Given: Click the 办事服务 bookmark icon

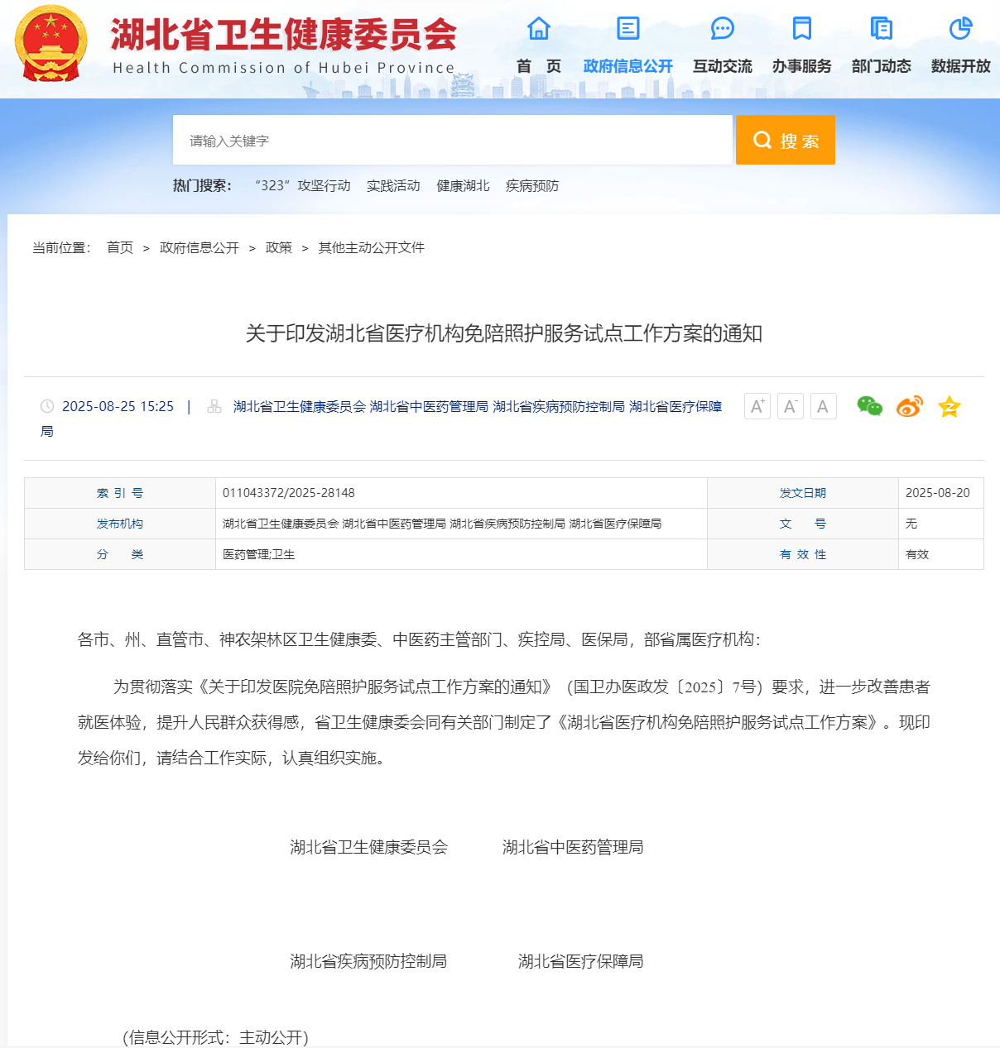Looking at the screenshot, I should click(801, 29).
